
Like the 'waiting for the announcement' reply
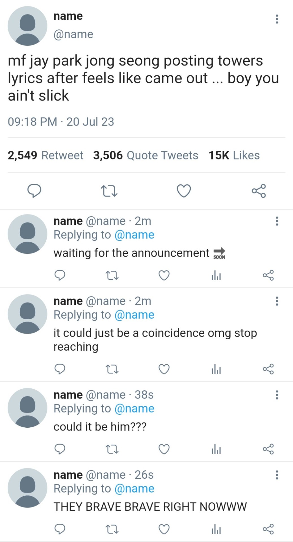[x=164, y=275]
